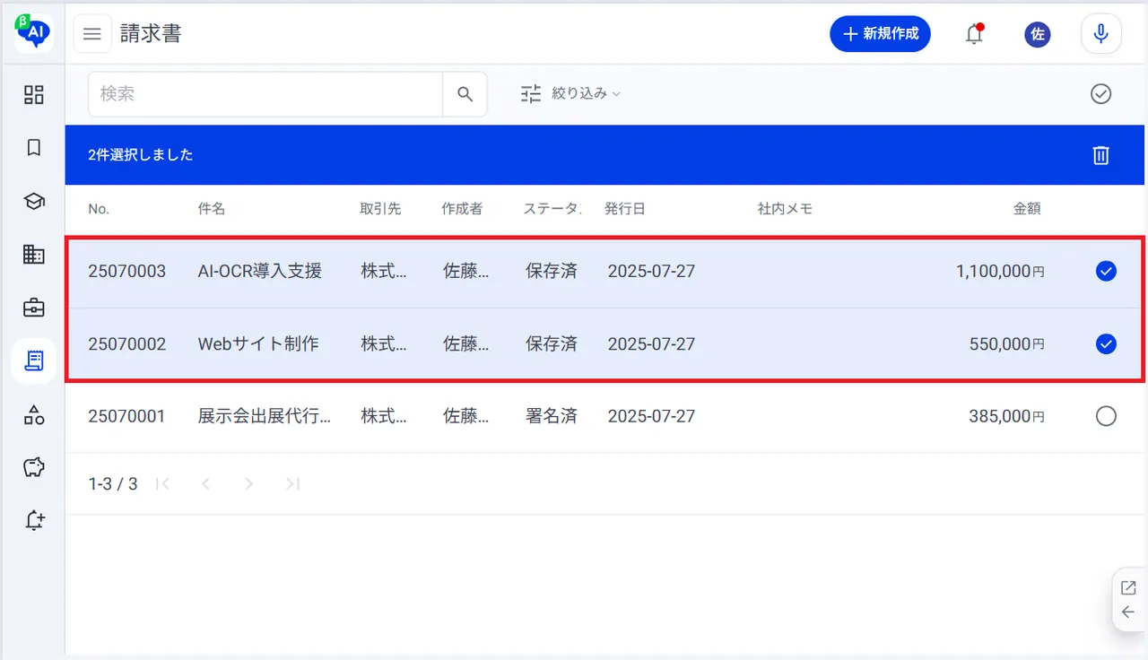Click the 署名済 status cell
This screenshot has height=660, width=1148.
pos(552,416)
